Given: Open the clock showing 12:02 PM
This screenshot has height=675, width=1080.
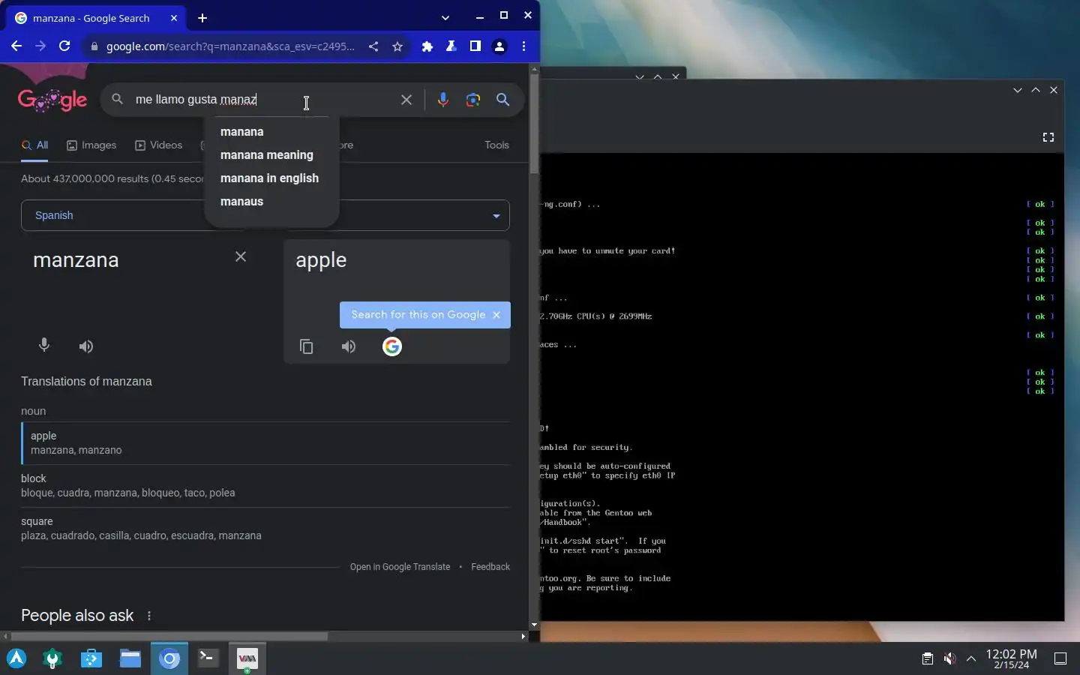Looking at the screenshot, I should point(1011,658).
